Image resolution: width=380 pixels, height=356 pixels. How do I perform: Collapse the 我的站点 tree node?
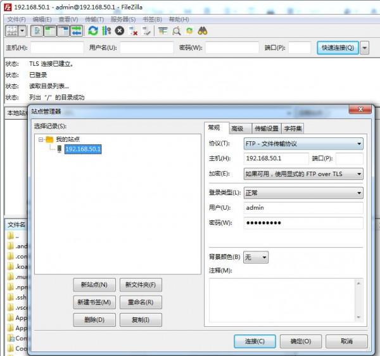coord(41,139)
